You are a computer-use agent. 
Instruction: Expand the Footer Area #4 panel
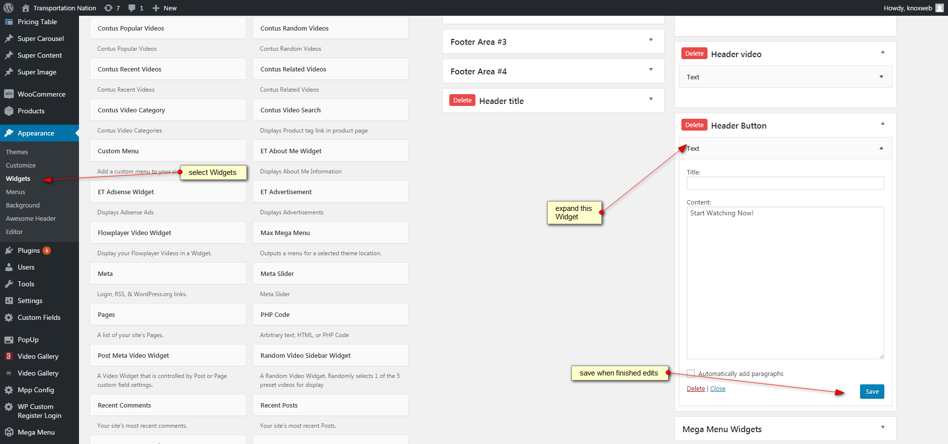pos(651,69)
